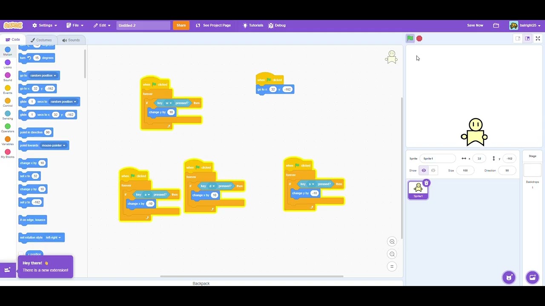Open the Settings menu
Viewport: 545px width, 306px height.
pos(45,25)
